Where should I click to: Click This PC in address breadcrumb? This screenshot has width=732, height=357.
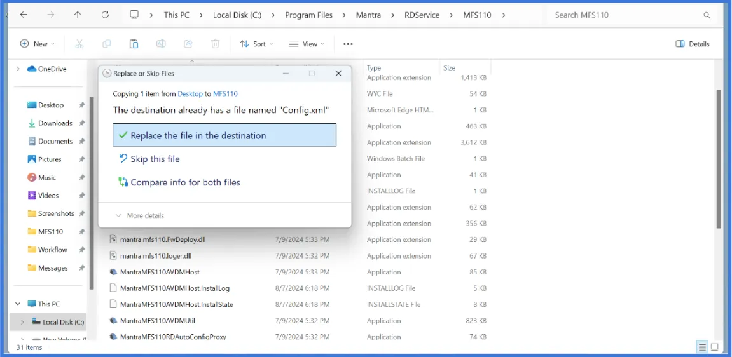click(176, 15)
